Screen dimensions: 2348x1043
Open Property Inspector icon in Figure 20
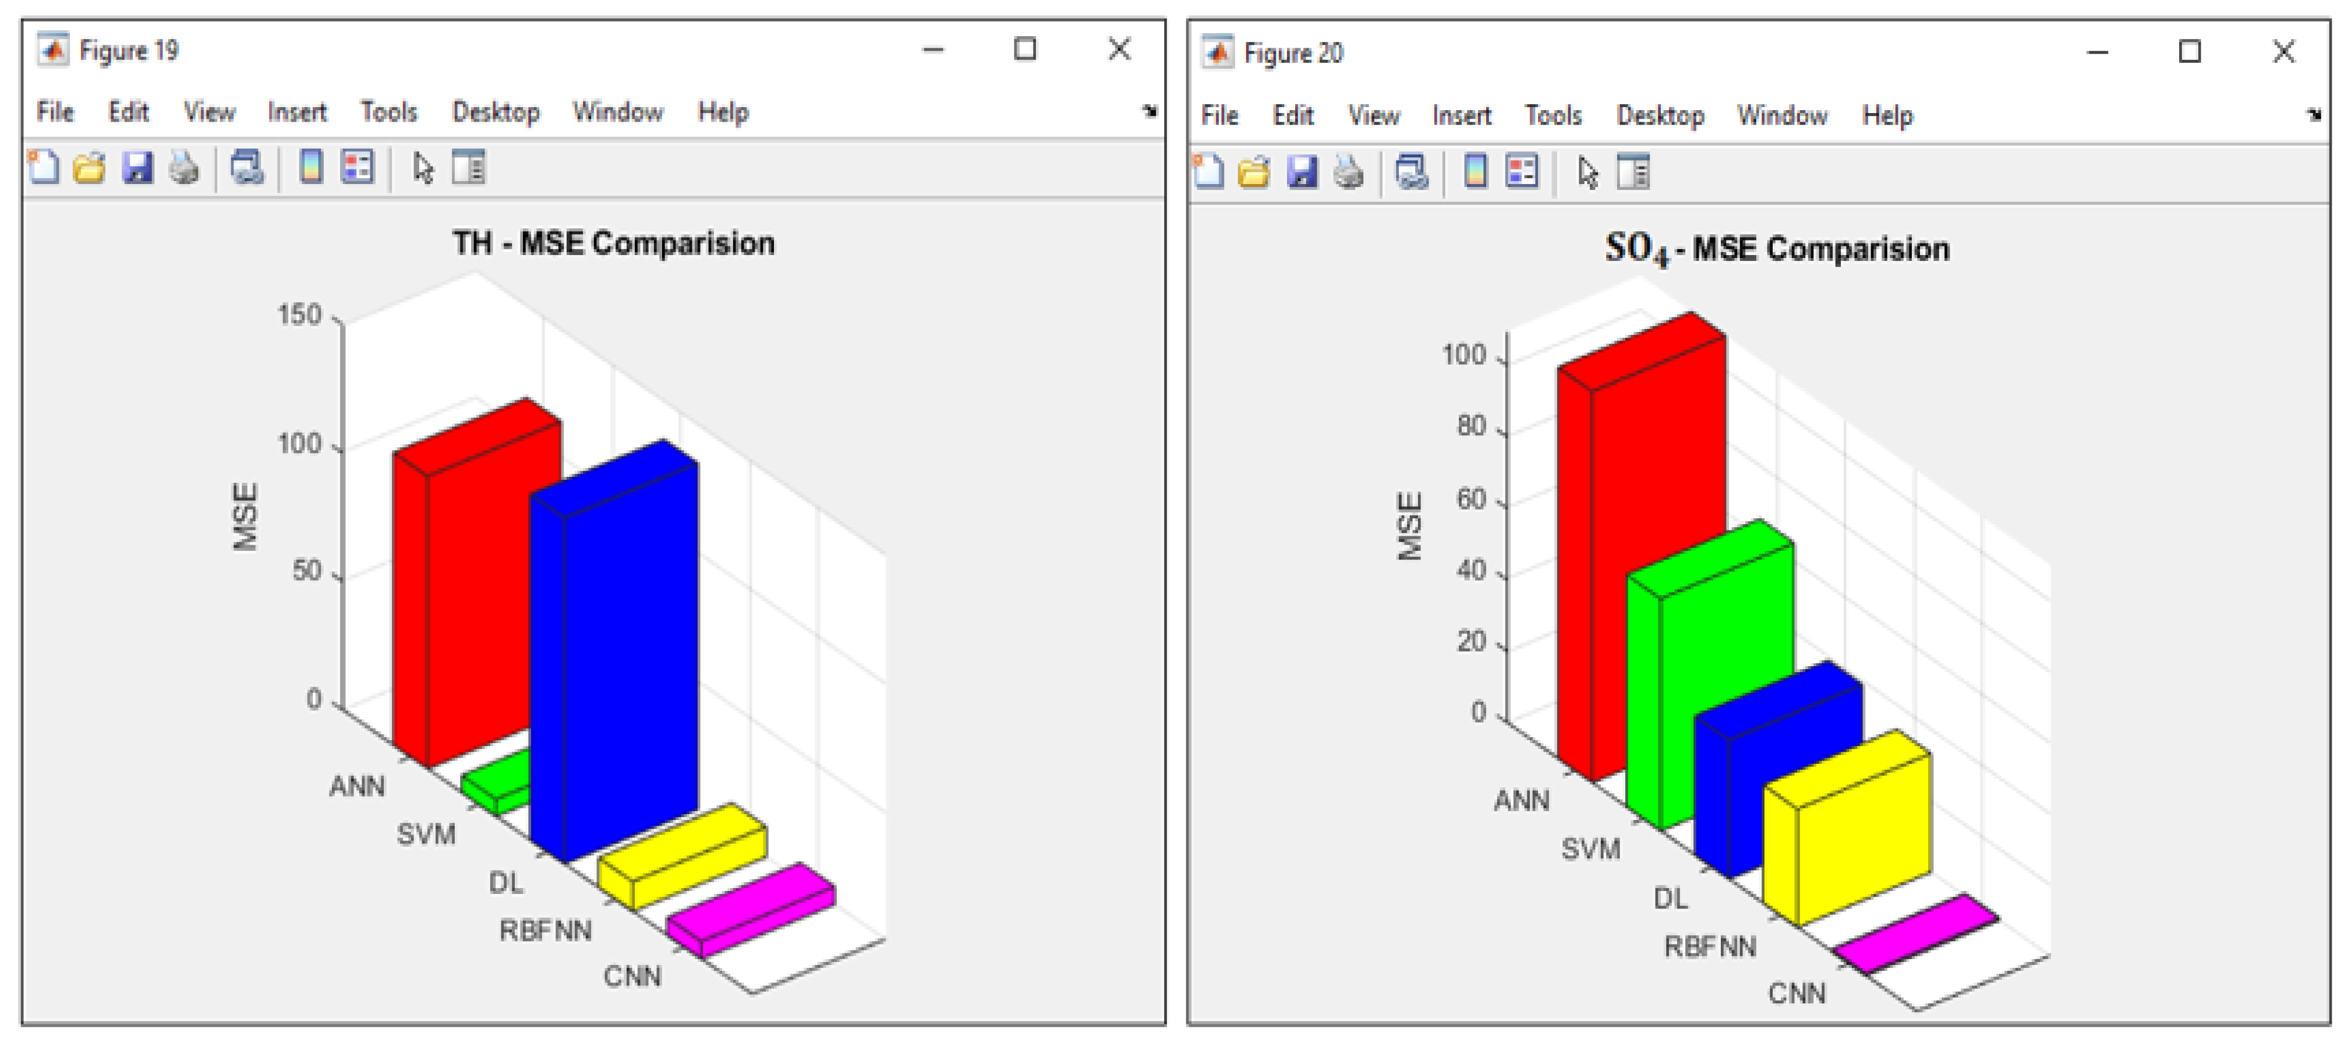(x=1632, y=172)
